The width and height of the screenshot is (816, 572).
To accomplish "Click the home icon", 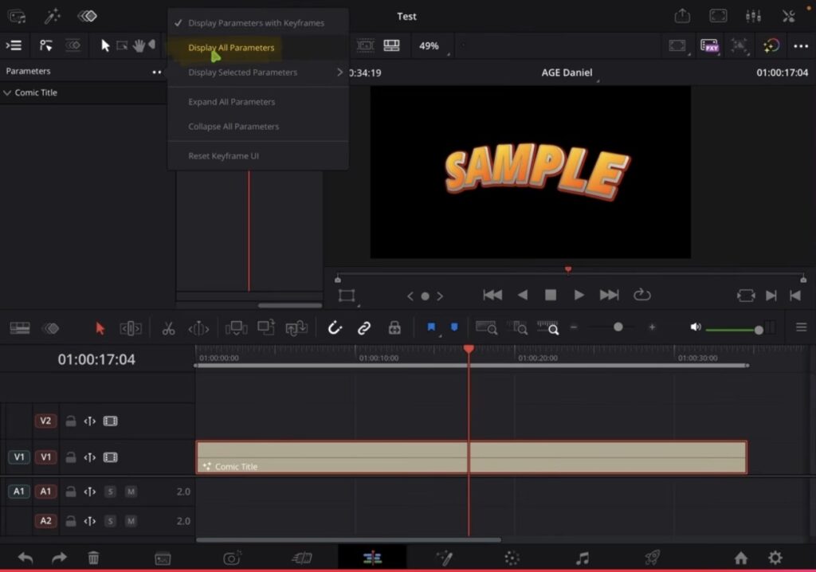I will pyautogui.click(x=740, y=558).
